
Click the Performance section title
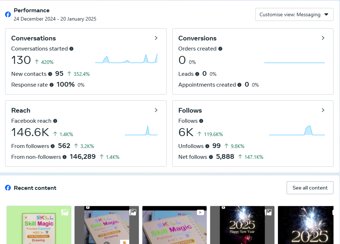(x=32, y=10)
